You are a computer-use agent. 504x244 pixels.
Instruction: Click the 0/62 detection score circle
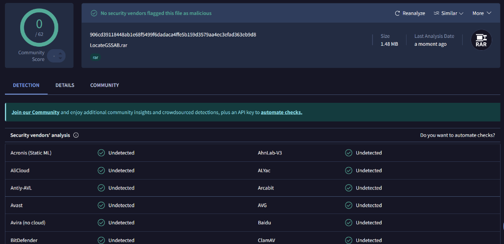coord(39,28)
